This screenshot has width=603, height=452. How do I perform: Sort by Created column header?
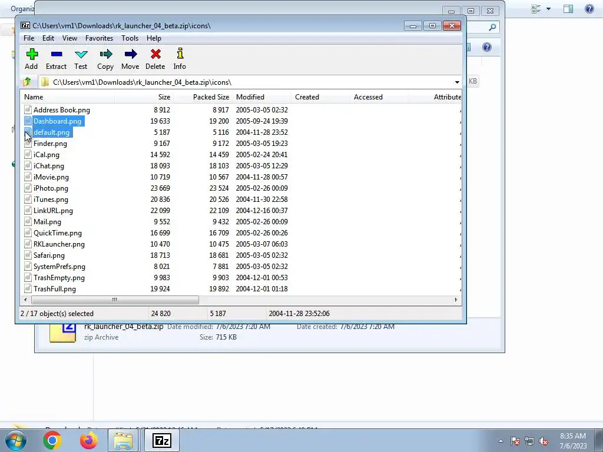point(320,97)
